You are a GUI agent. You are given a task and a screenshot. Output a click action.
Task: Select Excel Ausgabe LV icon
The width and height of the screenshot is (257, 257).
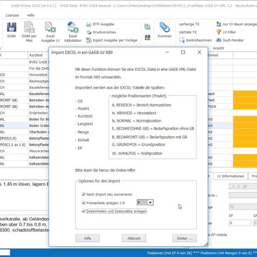[50, 27]
